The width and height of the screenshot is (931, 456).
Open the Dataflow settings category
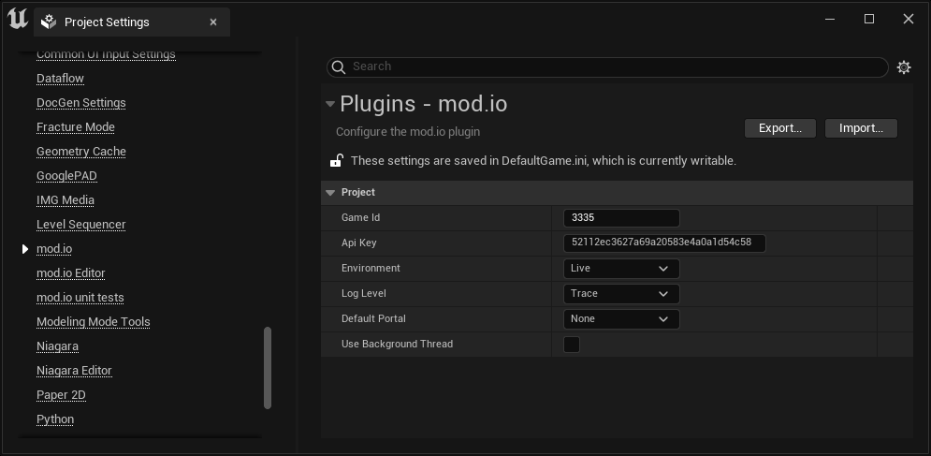point(60,79)
